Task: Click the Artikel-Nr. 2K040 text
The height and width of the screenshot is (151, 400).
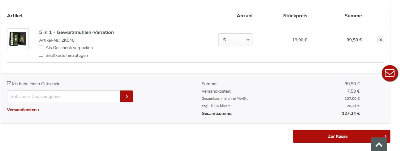Action: tap(57, 40)
